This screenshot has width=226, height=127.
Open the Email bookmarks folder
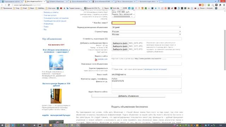(x=24, y=8)
